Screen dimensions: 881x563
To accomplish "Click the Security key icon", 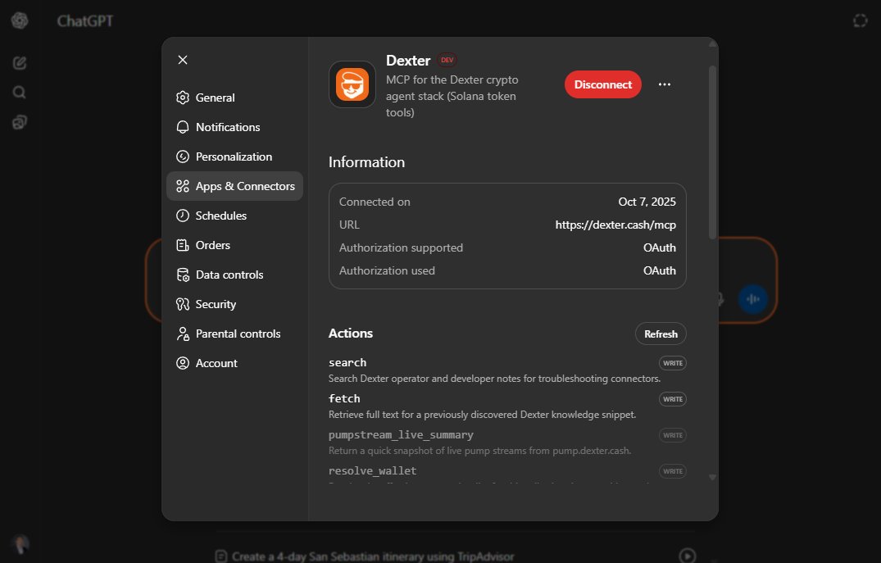I will (183, 304).
